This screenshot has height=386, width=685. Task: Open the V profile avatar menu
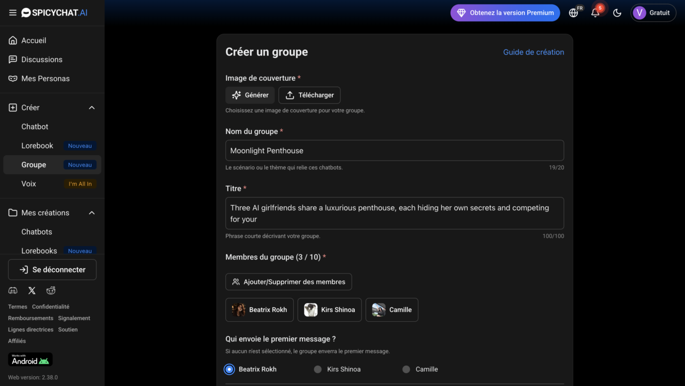[x=639, y=13]
